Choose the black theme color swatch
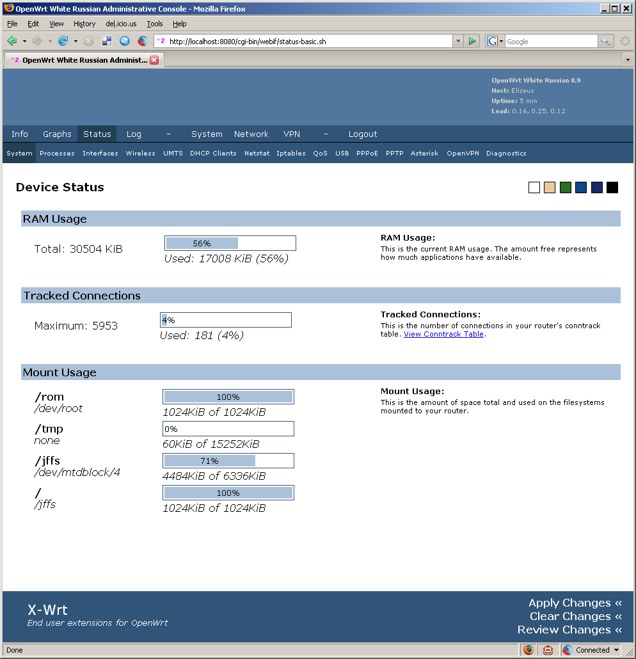636x659 pixels. (x=612, y=187)
